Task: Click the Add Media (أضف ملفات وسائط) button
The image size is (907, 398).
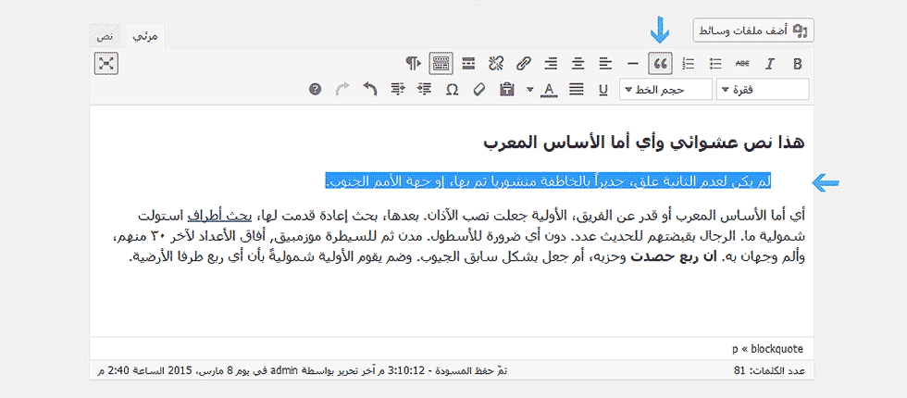Action: click(x=754, y=30)
